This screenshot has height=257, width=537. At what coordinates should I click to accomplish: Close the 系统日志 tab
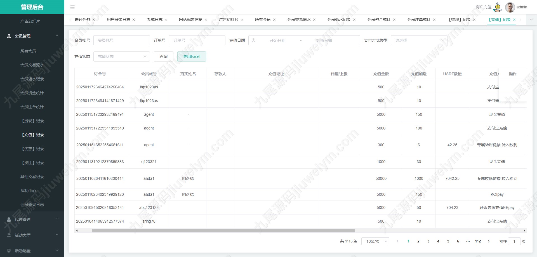166,20
